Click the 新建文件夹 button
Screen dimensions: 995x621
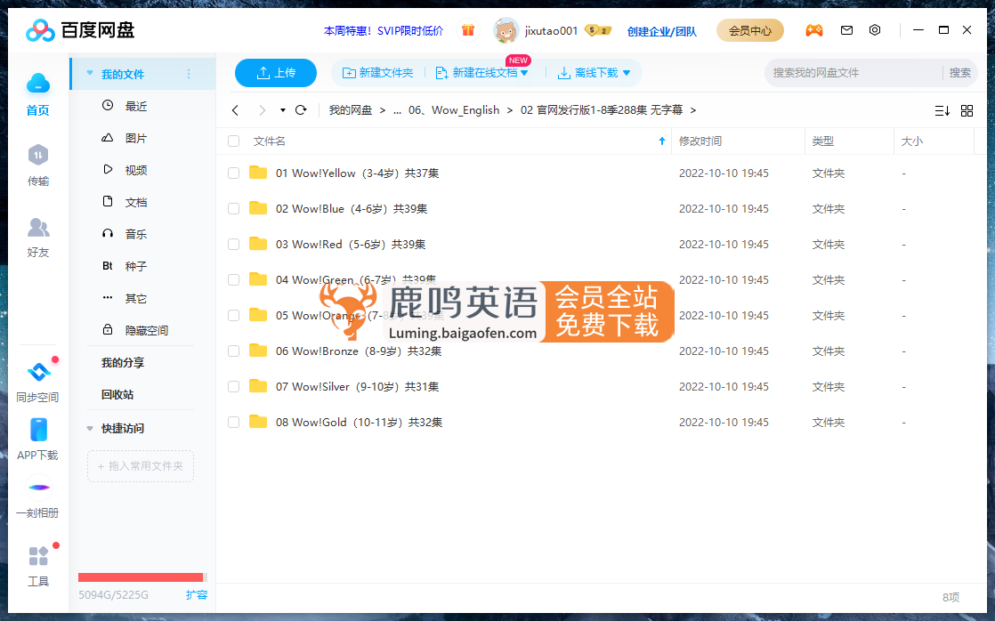coord(377,73)
